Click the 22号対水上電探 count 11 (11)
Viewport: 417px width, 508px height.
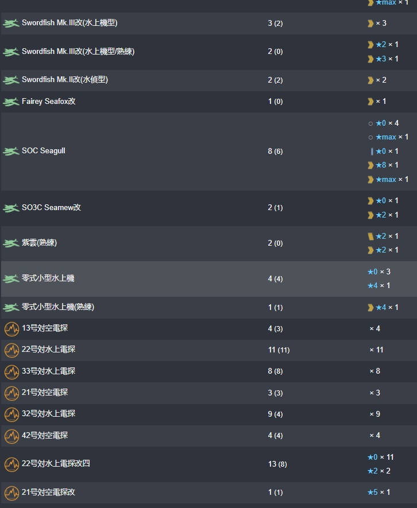pyautogui.click(x=279, y=350)
